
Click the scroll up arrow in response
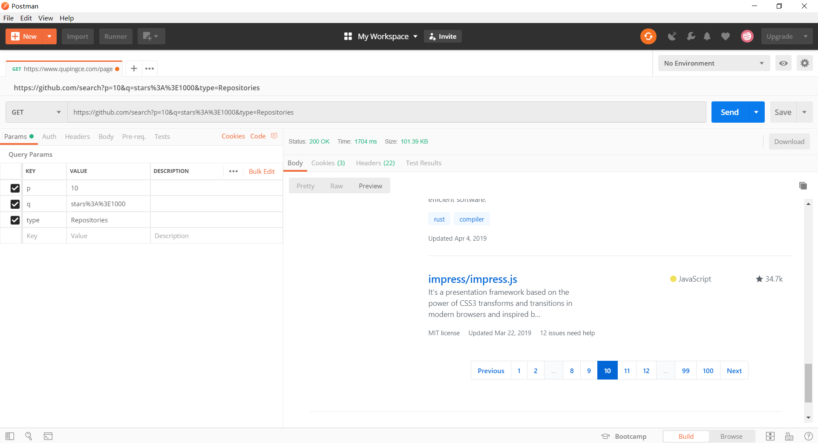coord(808,204)
